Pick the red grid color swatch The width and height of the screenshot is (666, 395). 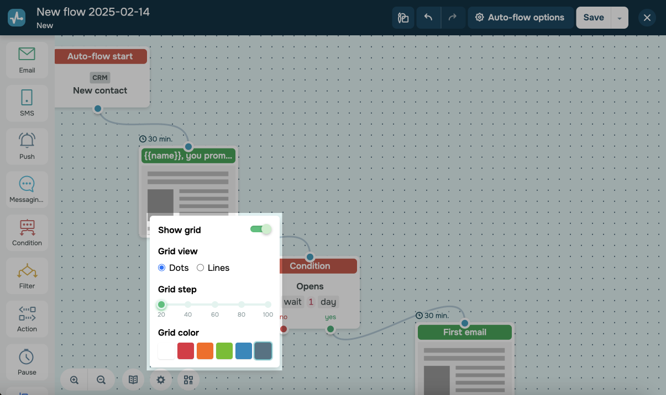click(186, 351)
